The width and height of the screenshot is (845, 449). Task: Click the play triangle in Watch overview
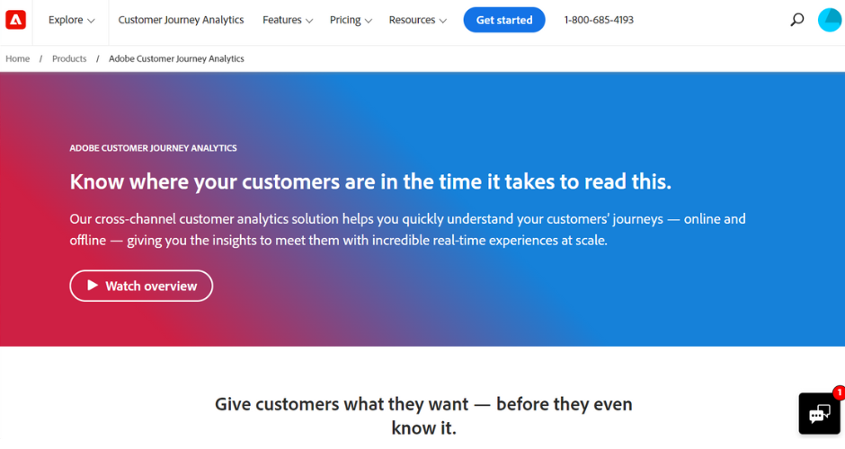tap(93, 286)
